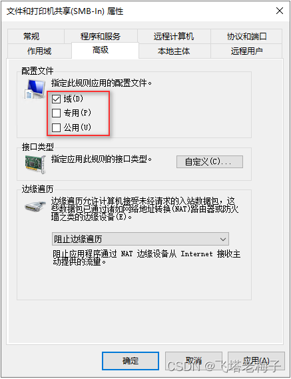Click the edge traversal cable icon
The height and width of the screenshot is (379, 291).
click(35, 206)
